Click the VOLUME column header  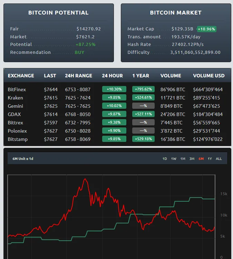[x=171, y=76]
